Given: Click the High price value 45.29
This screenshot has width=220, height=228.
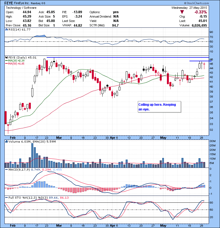Looking at the screenshot, I should point(27,16).
